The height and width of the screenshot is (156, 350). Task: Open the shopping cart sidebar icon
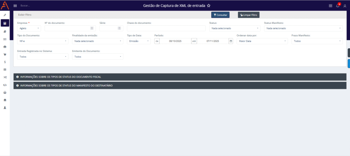point(5,54)
